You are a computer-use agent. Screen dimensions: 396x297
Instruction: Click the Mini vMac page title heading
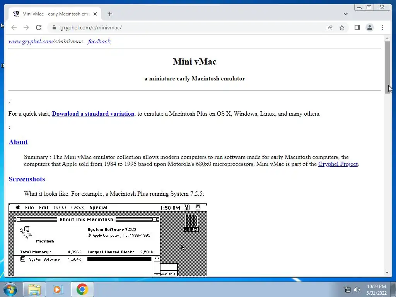pos(195,61)
